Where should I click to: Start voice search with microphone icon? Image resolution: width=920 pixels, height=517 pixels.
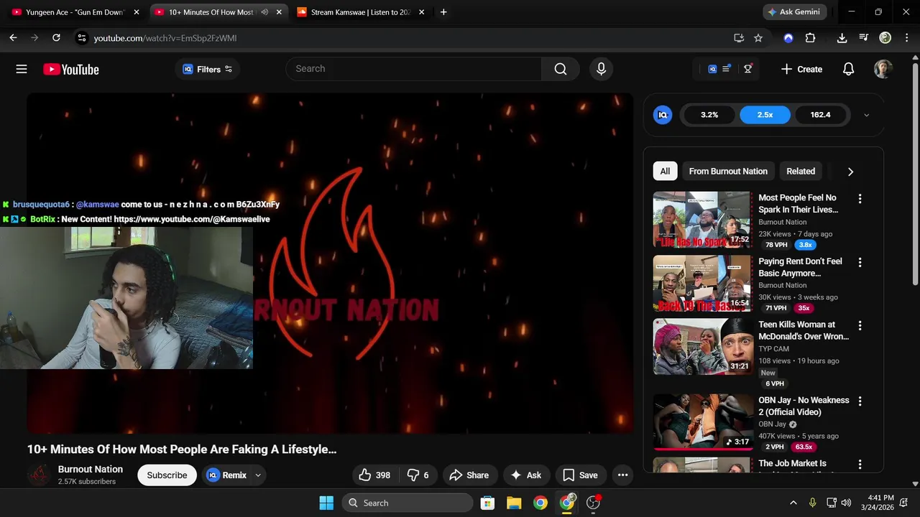click(601, 69)
